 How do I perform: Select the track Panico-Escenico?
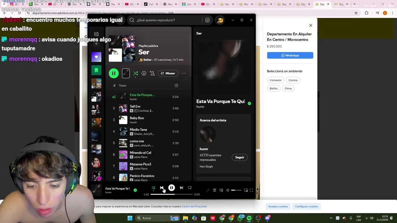coord(149,177)
